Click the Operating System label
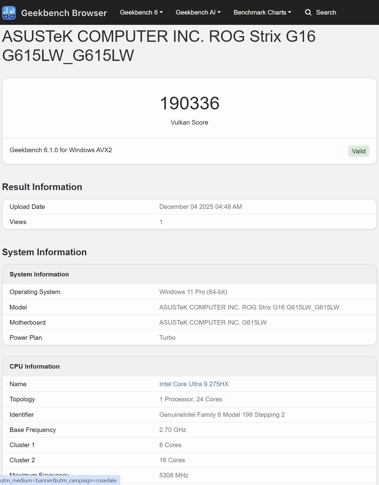379x485 pixels. (35, 292)
